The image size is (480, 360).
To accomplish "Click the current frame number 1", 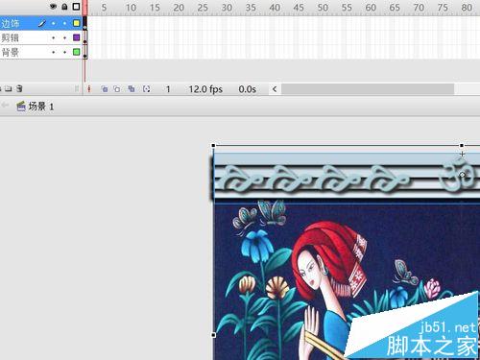I will [x=168, y=89].
